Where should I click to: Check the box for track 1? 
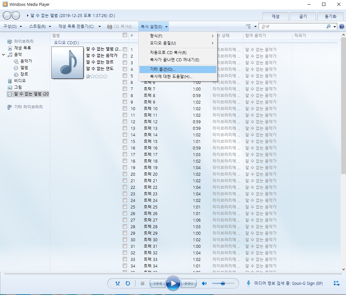(125, 49)
